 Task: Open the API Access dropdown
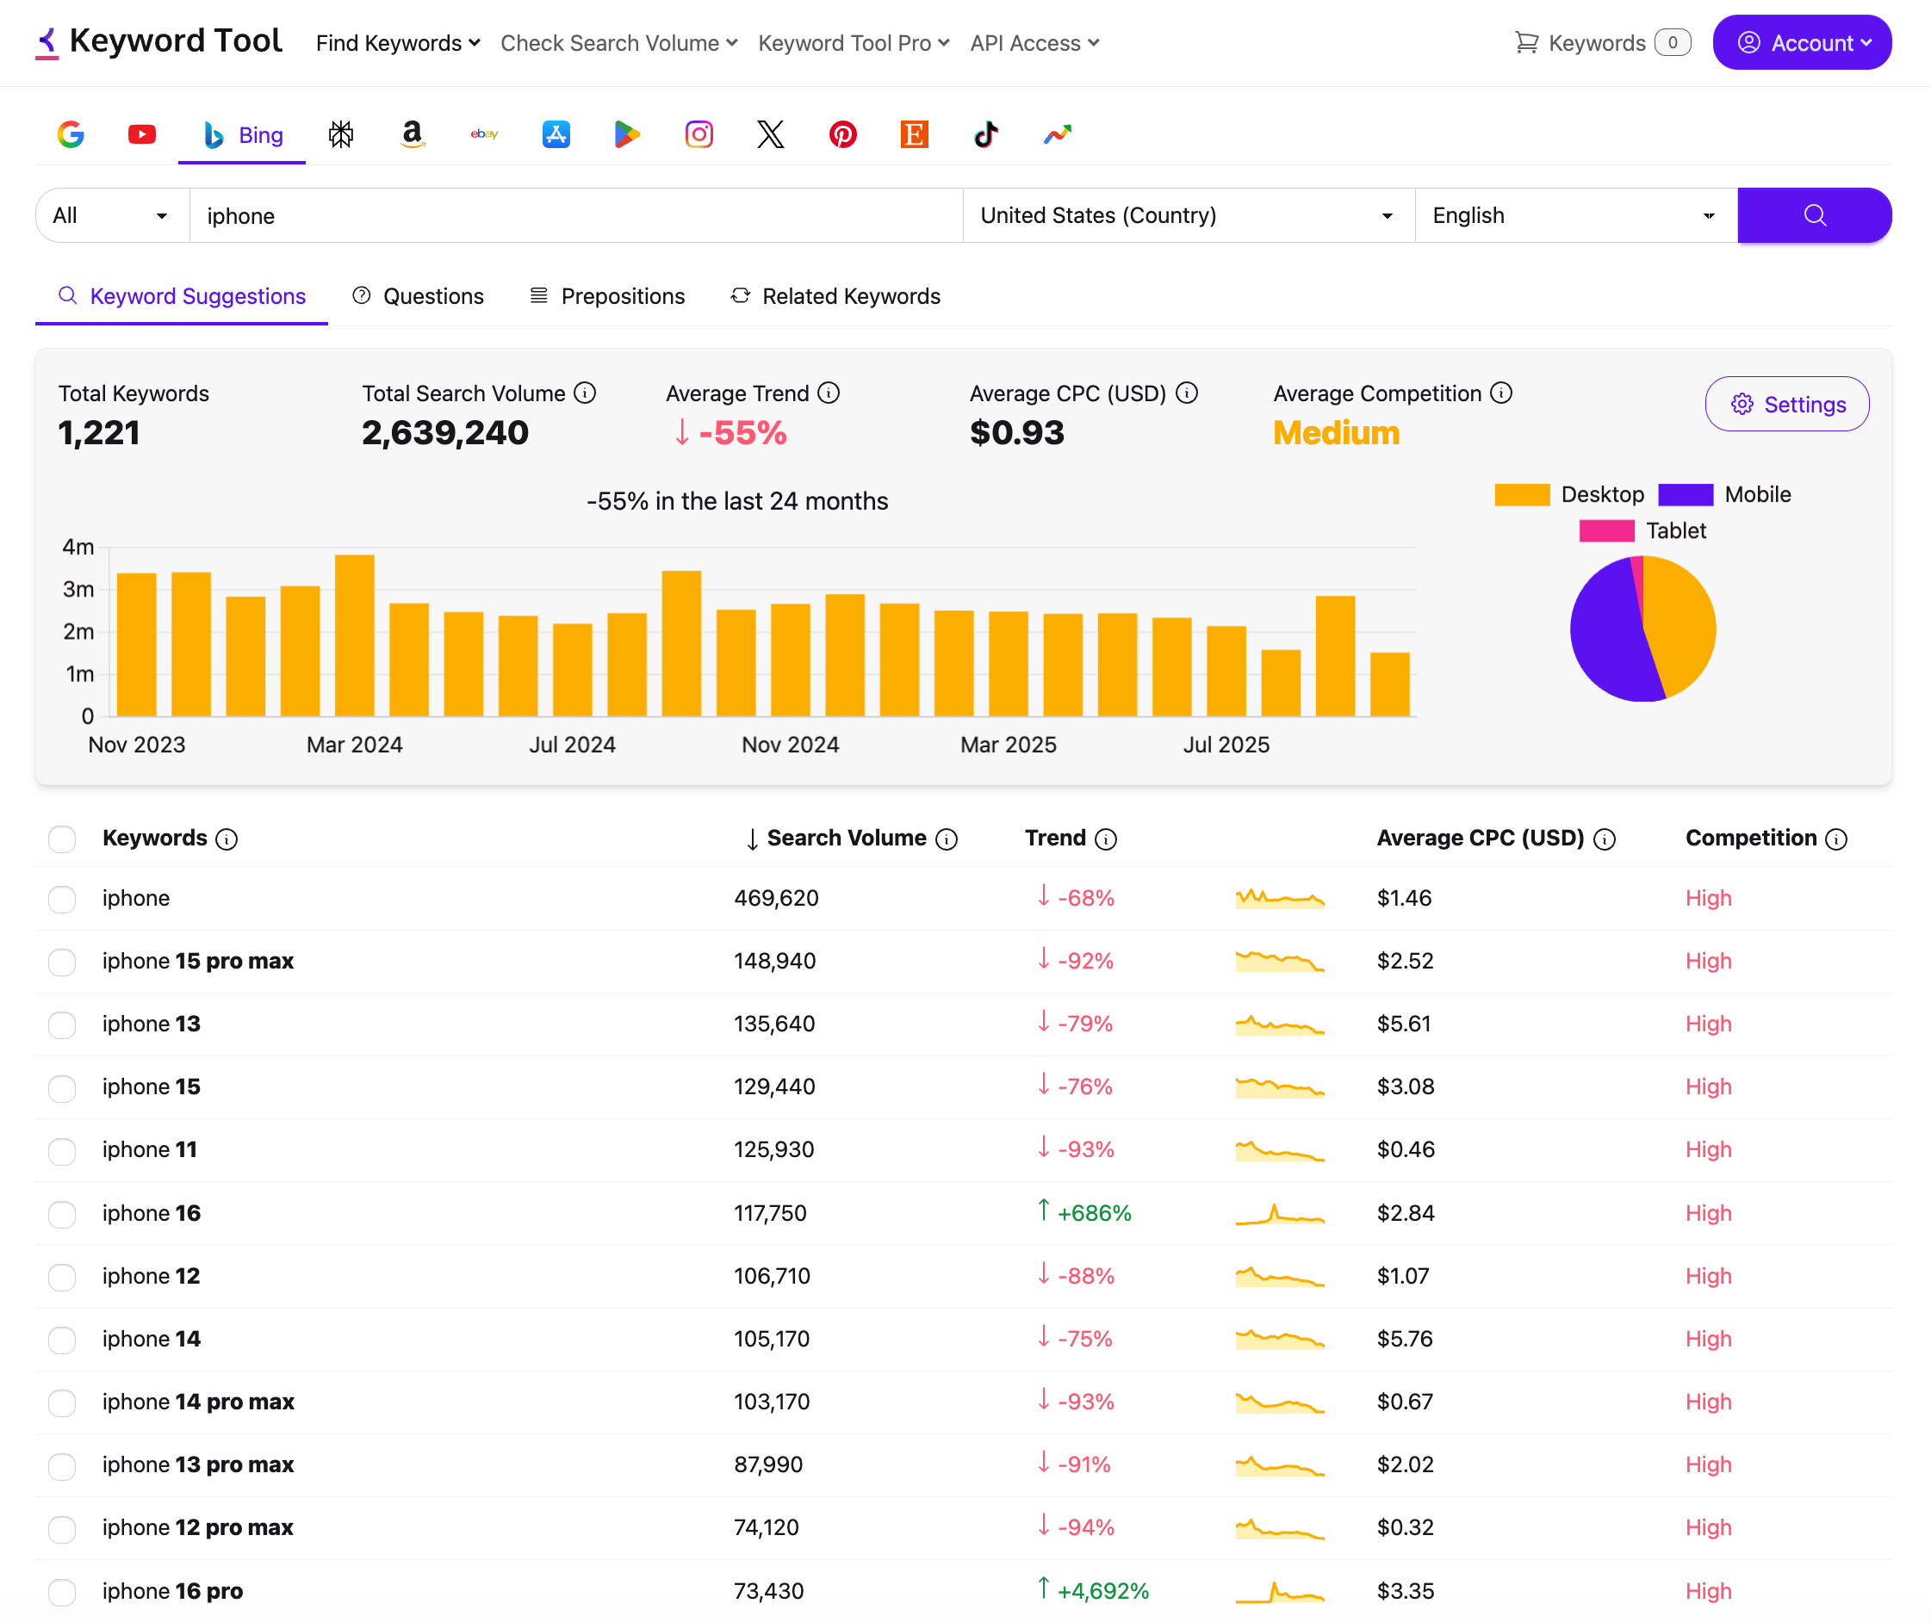pyautogui.click(x=1034, y=43)
